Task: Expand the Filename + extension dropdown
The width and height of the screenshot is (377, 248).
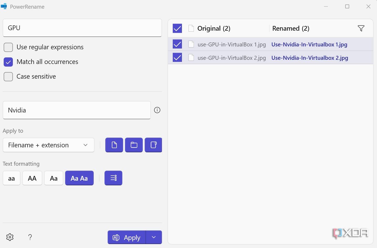Action: [49, 145]
